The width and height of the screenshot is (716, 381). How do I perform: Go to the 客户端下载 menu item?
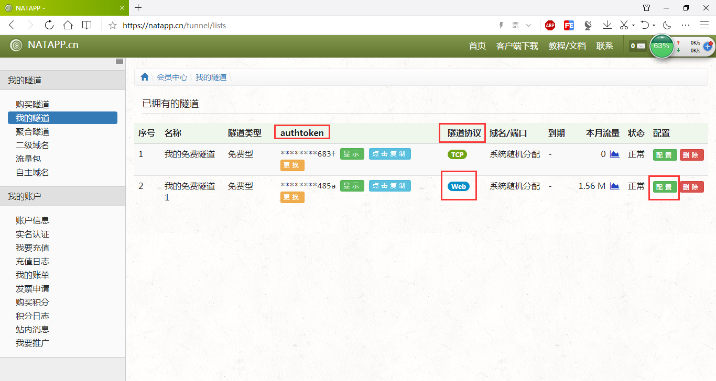pyautogui.click(x=517, y=46)
